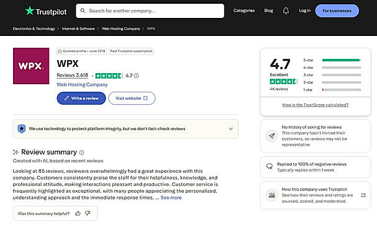Click the paper plane icon beside No history of asking
The height and width of the screenshot is (228, 377).
click(271, 136)
